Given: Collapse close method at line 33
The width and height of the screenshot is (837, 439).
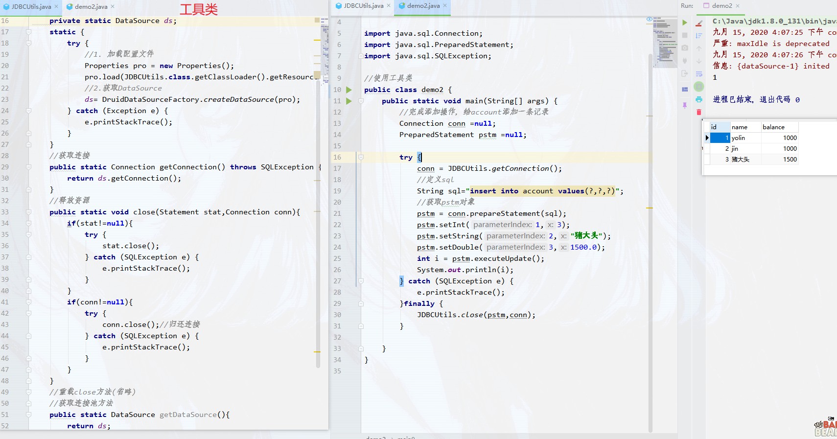Looking at the screenshot, I should tap(28, 212).
